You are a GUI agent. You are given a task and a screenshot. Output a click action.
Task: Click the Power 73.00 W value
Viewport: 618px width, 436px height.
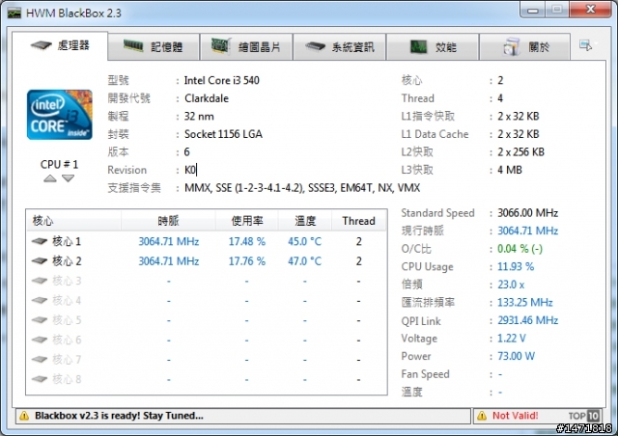click(x=516, y=356)
